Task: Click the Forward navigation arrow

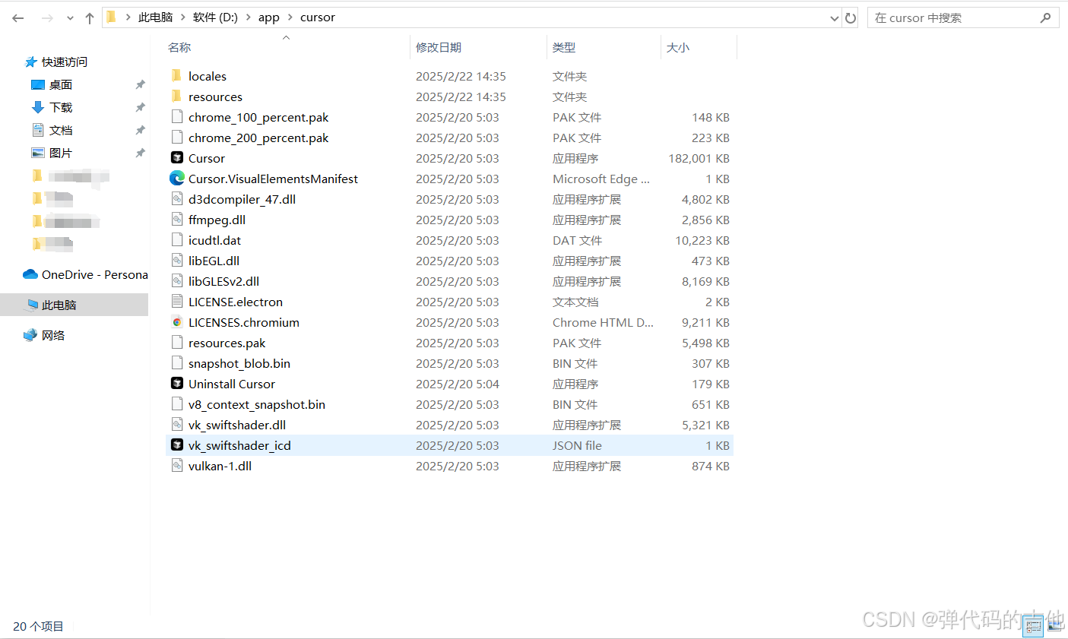Action: tap(47, 17)
